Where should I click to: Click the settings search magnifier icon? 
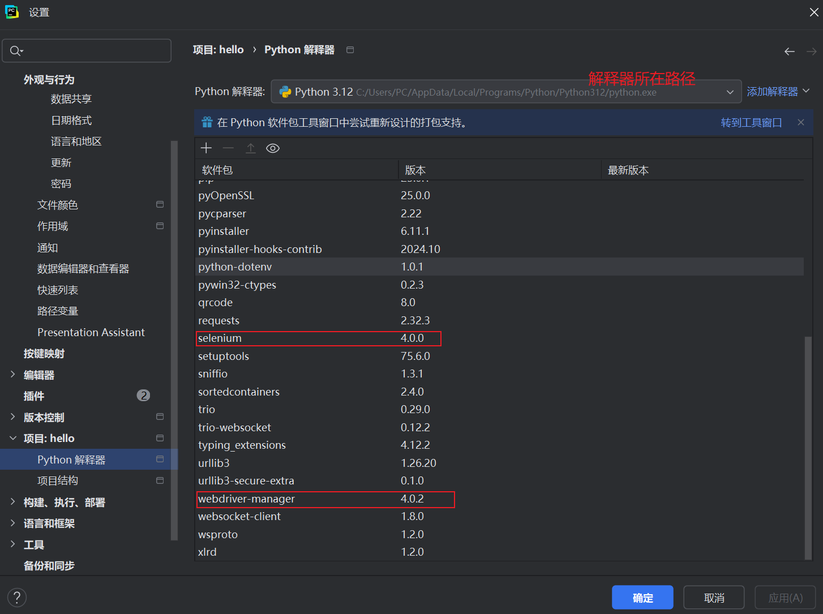tap(16, 51)
